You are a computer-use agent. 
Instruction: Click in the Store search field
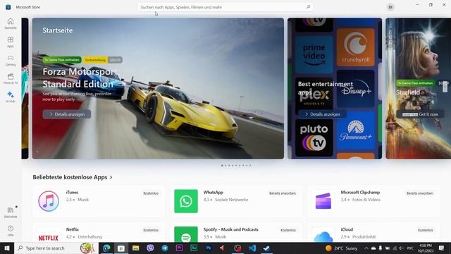[225, 7]
